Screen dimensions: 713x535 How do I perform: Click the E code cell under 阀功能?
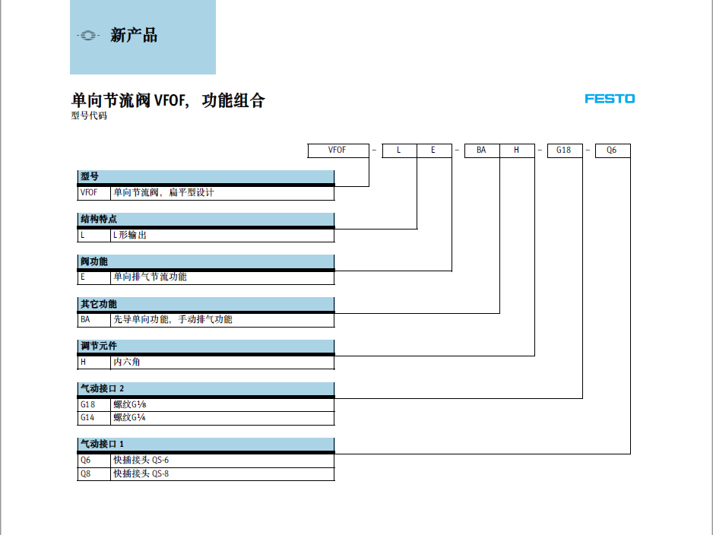[x=94, y=277]
